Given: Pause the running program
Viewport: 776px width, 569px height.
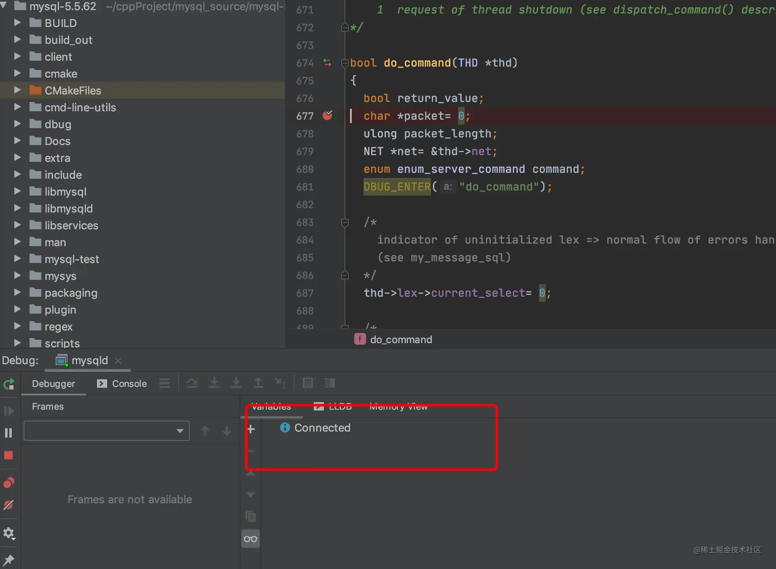Looking at the screenshot, I should [x=8, y=433].
